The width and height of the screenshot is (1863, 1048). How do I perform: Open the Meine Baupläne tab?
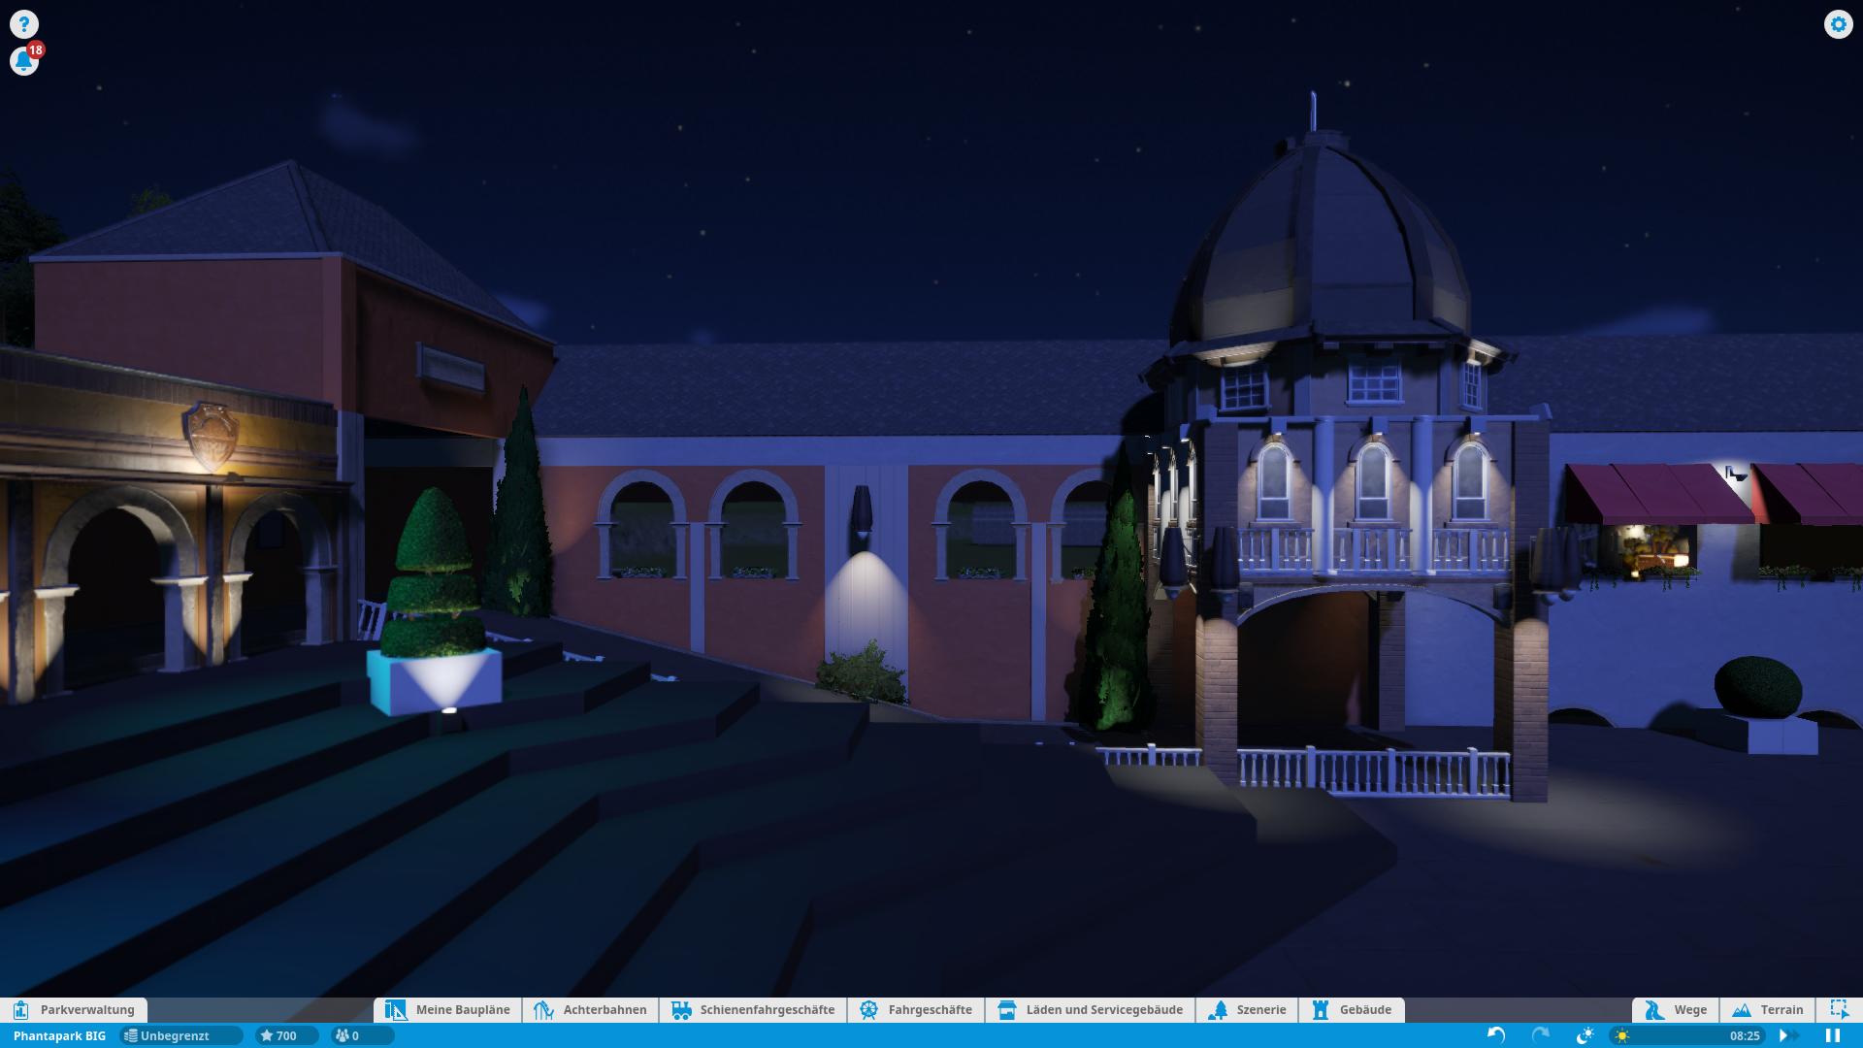(x=447, y=1009)
